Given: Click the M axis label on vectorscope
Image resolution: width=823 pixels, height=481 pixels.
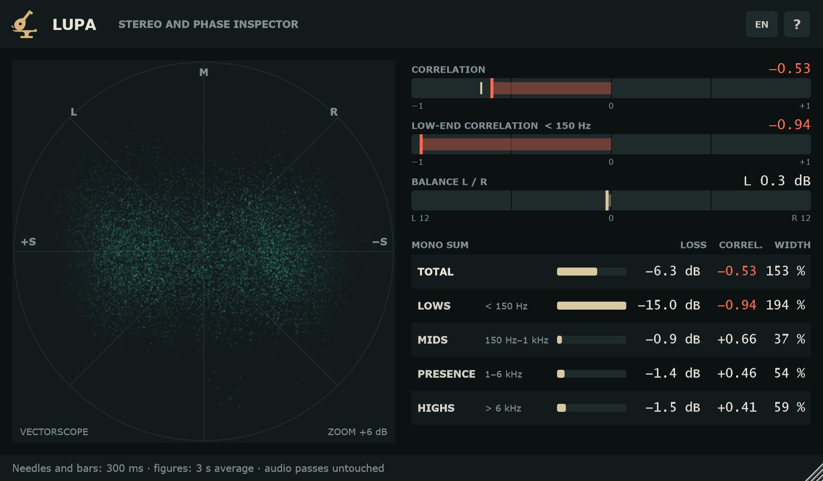Looking at the screenshot, I should pyautogui.click(x=204, y=72).
